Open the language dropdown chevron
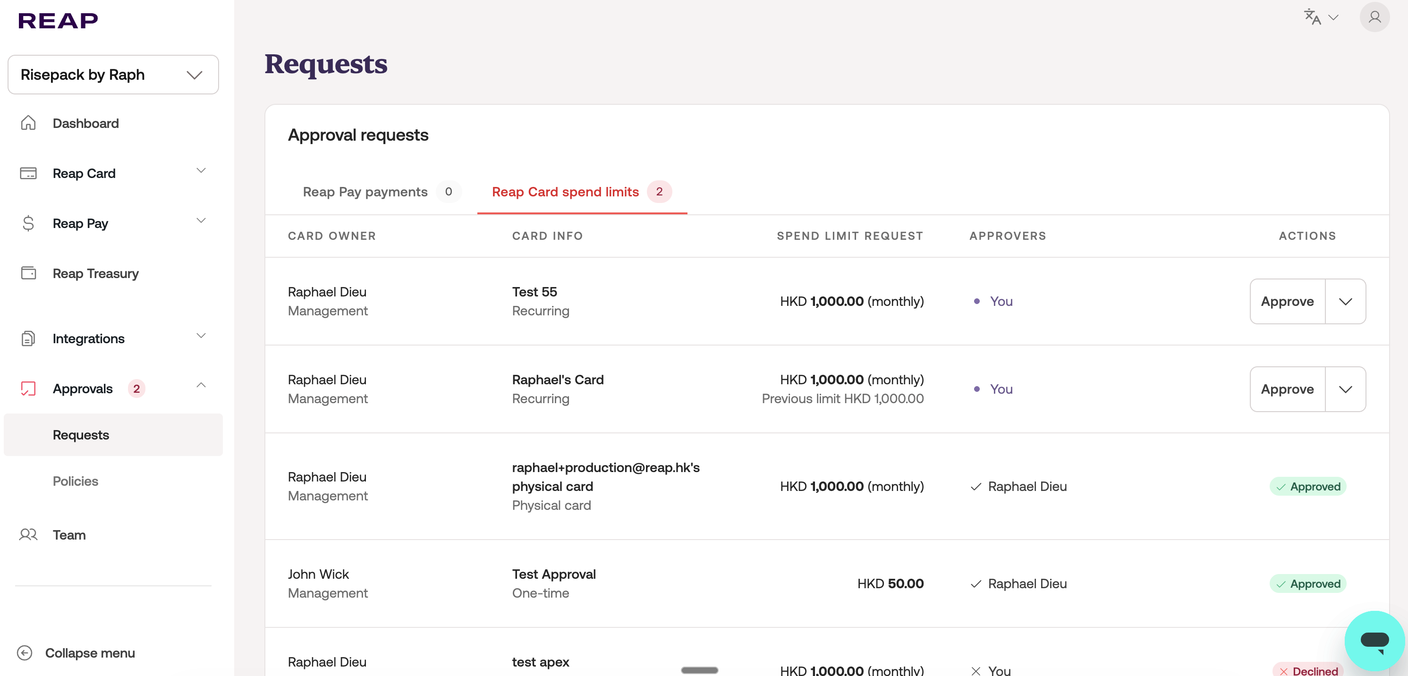 point(1333,17)
